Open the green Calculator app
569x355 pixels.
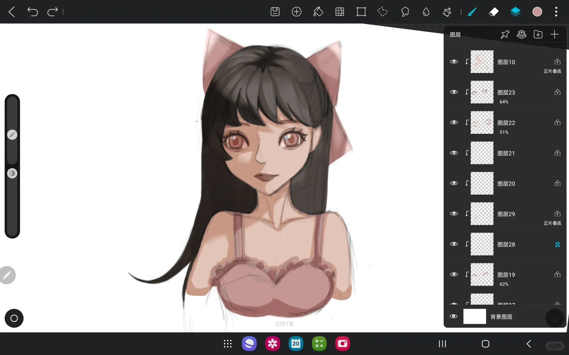pos(319,344)
